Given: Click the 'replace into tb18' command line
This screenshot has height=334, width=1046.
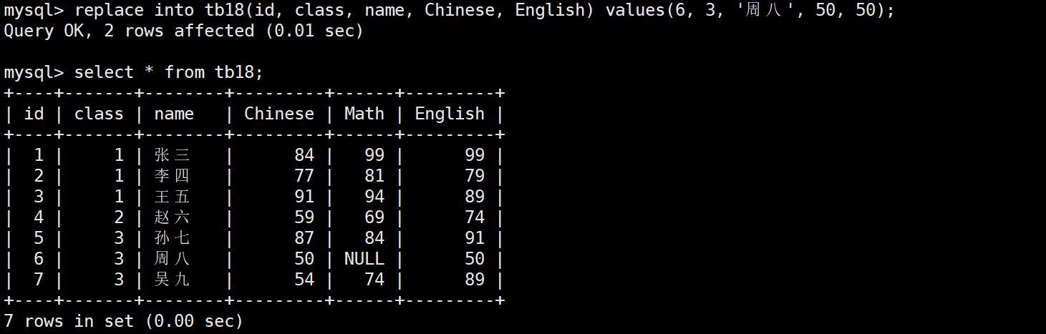Looking at the screenshot, I should click(449, 11).
